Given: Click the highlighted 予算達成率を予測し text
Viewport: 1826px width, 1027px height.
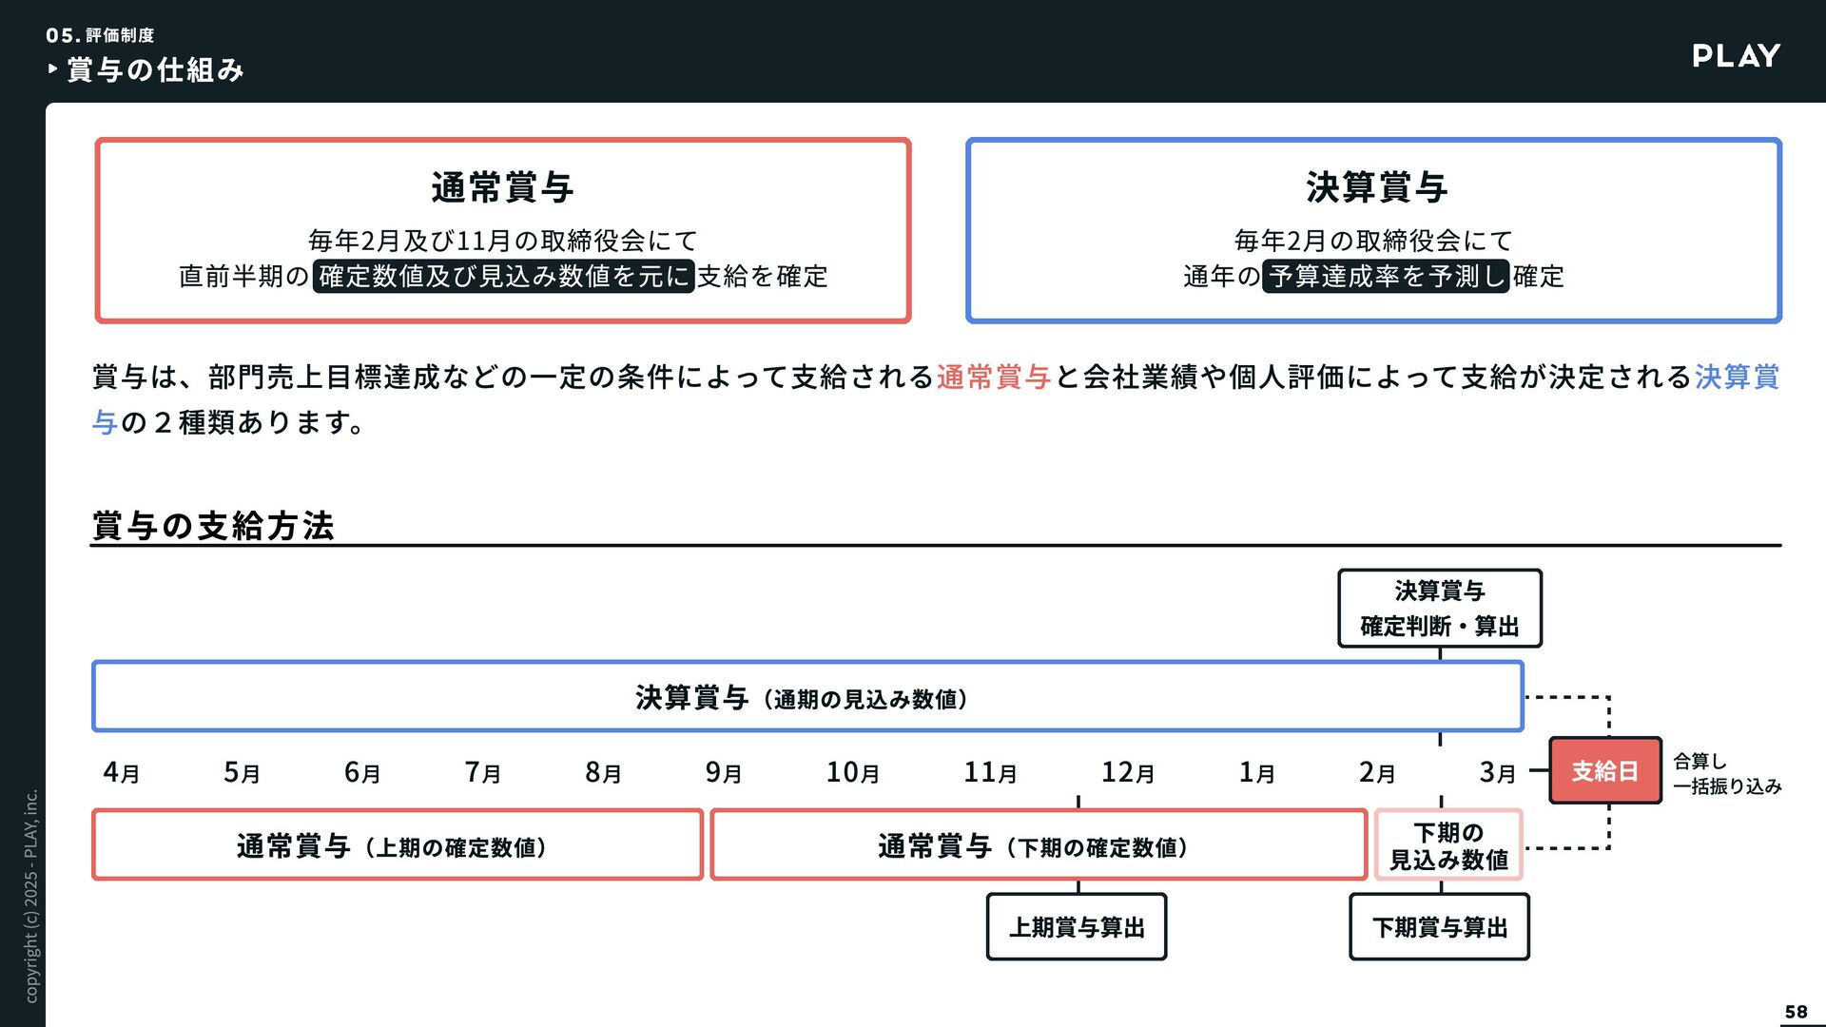Looking at the screenshot, I should (1386, 276).
